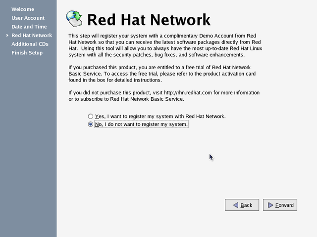Open the Date and Time step
The image size is (317, 237).
pos(29,27)
